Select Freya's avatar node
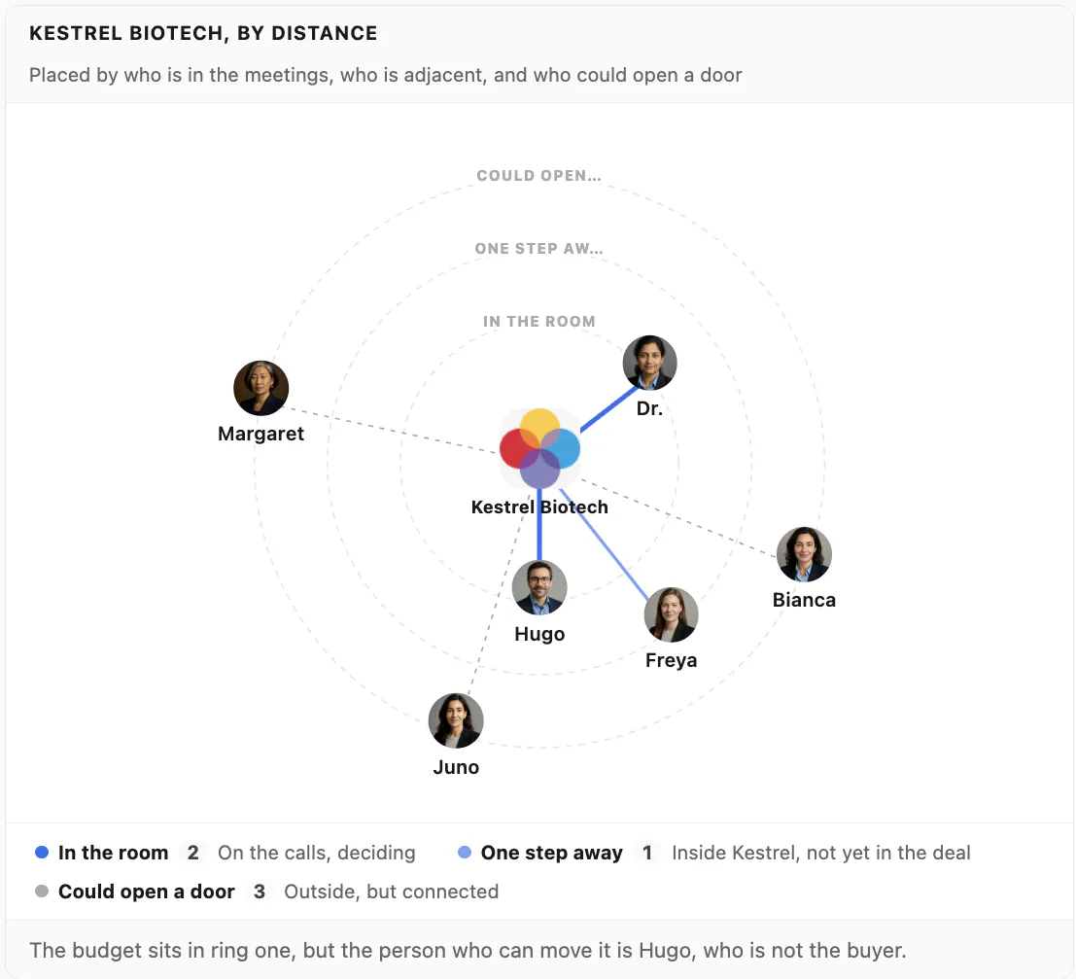The image size is (1076, 979). [671, 614]
